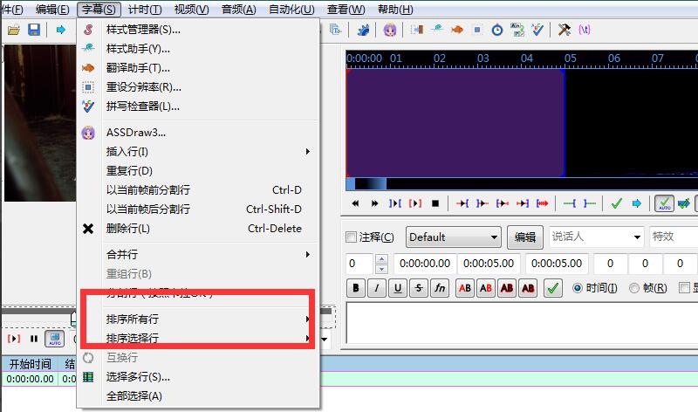Toggle underline formatting button
The image size is (698, 412).
pyautogui.click(x=398, y=288)
